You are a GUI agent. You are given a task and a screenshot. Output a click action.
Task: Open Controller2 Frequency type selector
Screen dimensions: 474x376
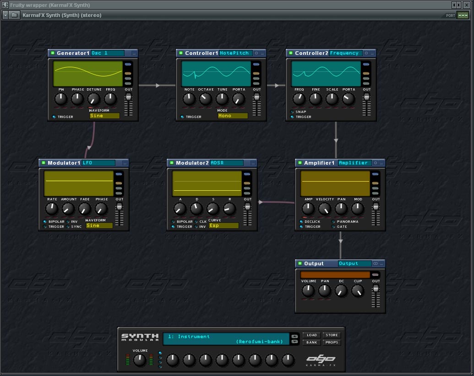(345, 53)
